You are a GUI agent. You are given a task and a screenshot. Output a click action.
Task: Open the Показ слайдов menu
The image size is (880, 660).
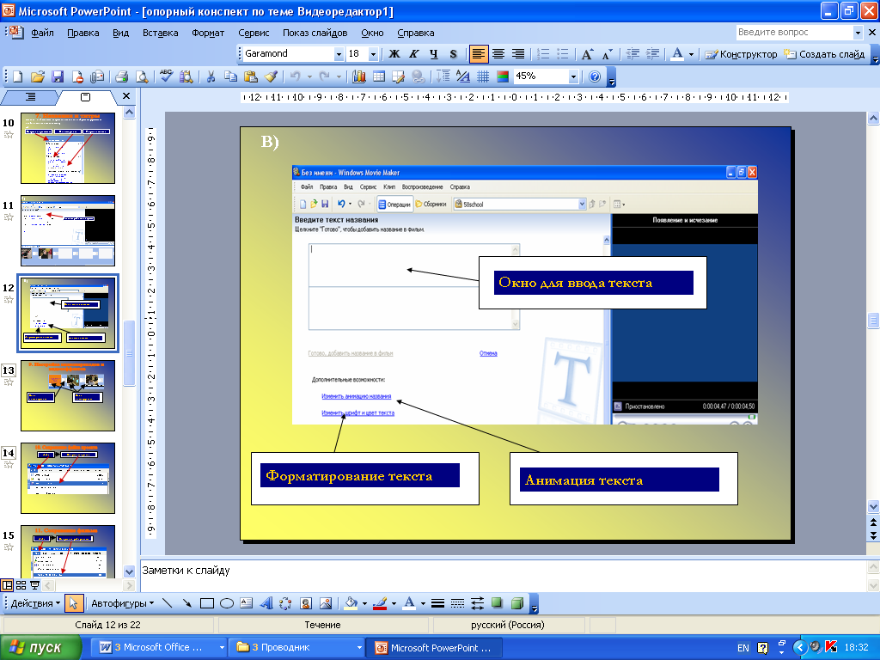(x=315, y=33)
